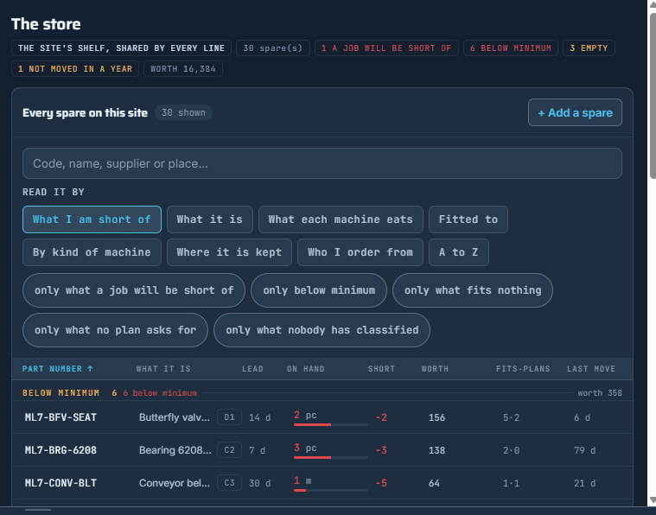Choose the 'A to Z' grouping
656x515 pixels.
pos(459,252)
